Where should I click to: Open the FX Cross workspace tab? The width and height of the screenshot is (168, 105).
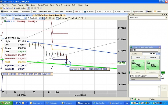[69, 12]
